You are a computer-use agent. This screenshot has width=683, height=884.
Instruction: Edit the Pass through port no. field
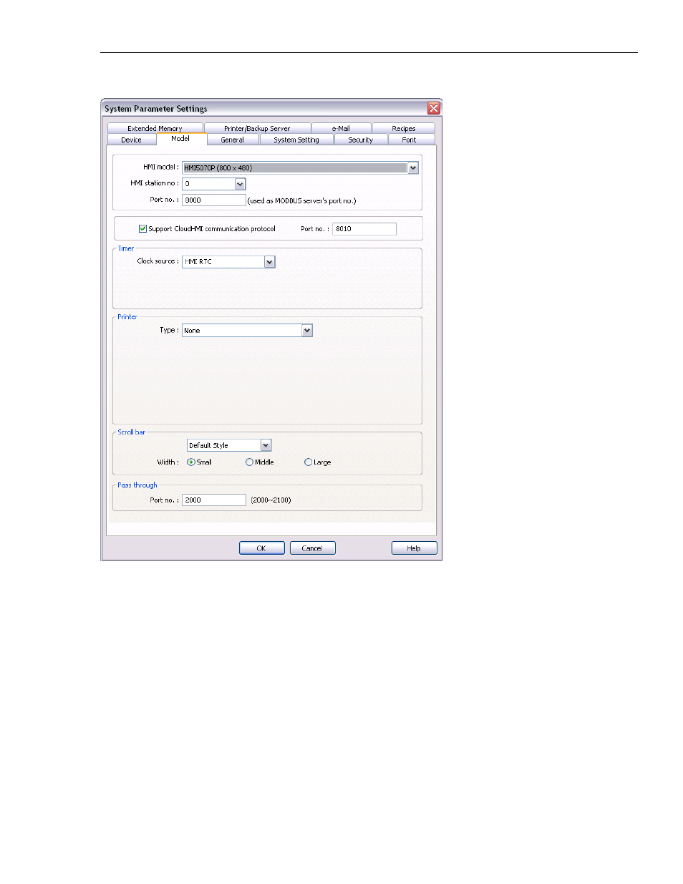(x=214, y=500)
